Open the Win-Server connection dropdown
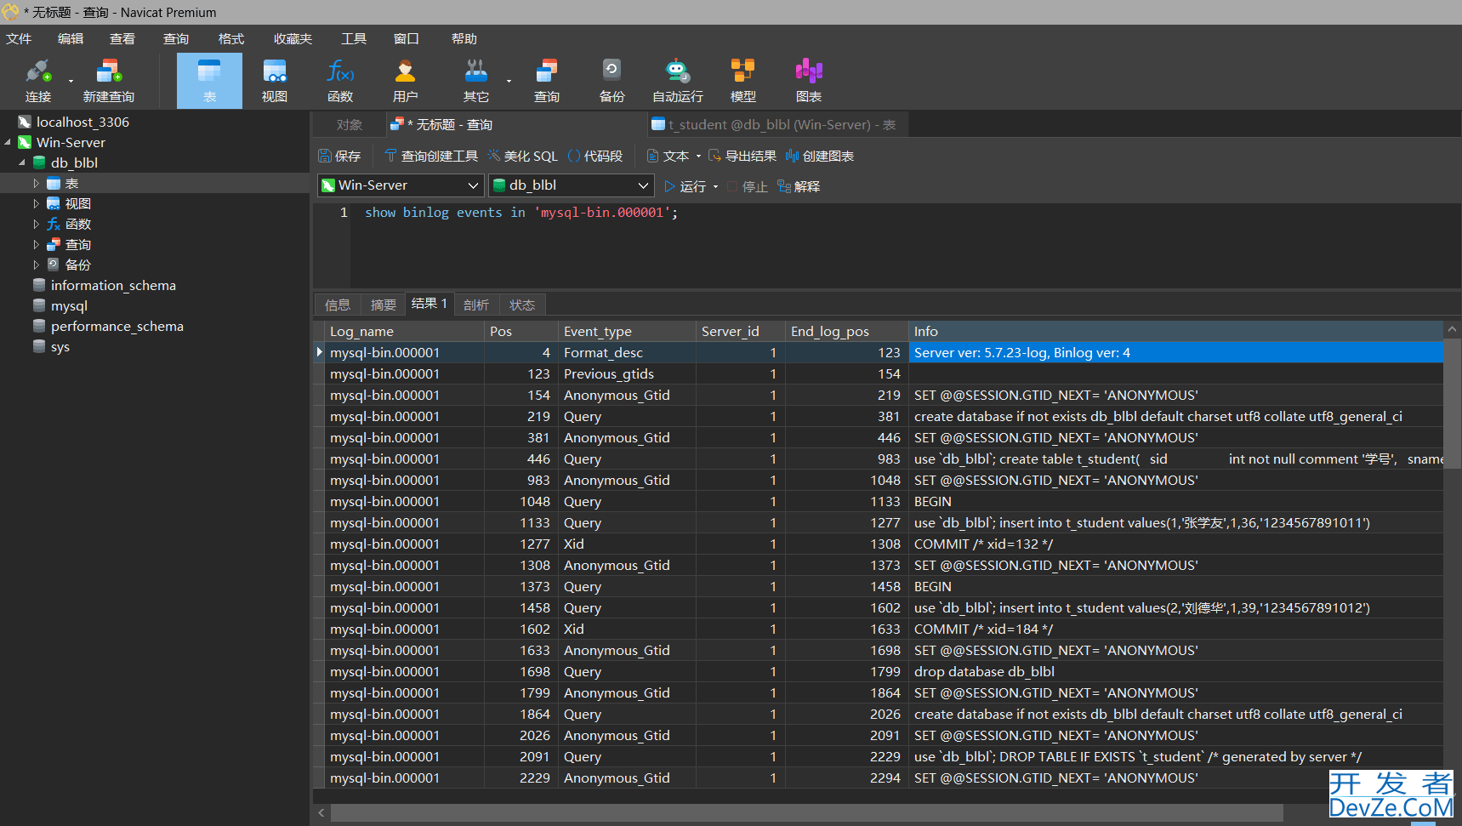This screenshot has height=826, width=1462. point(401,185)
